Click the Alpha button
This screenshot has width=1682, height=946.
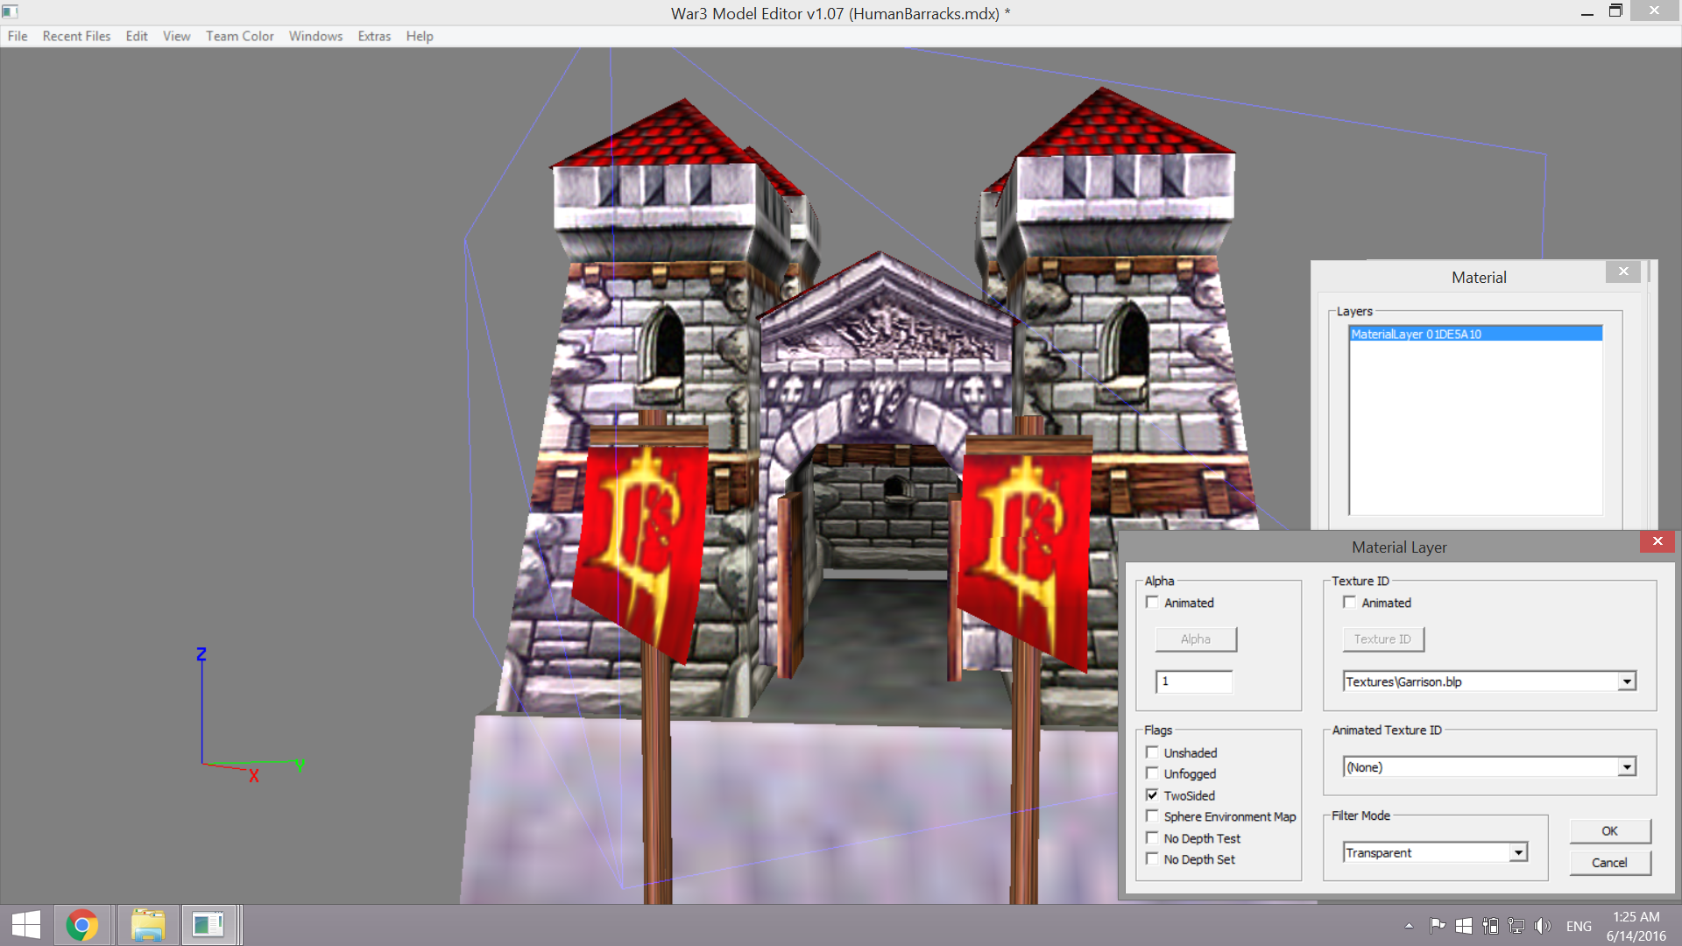1196,639
